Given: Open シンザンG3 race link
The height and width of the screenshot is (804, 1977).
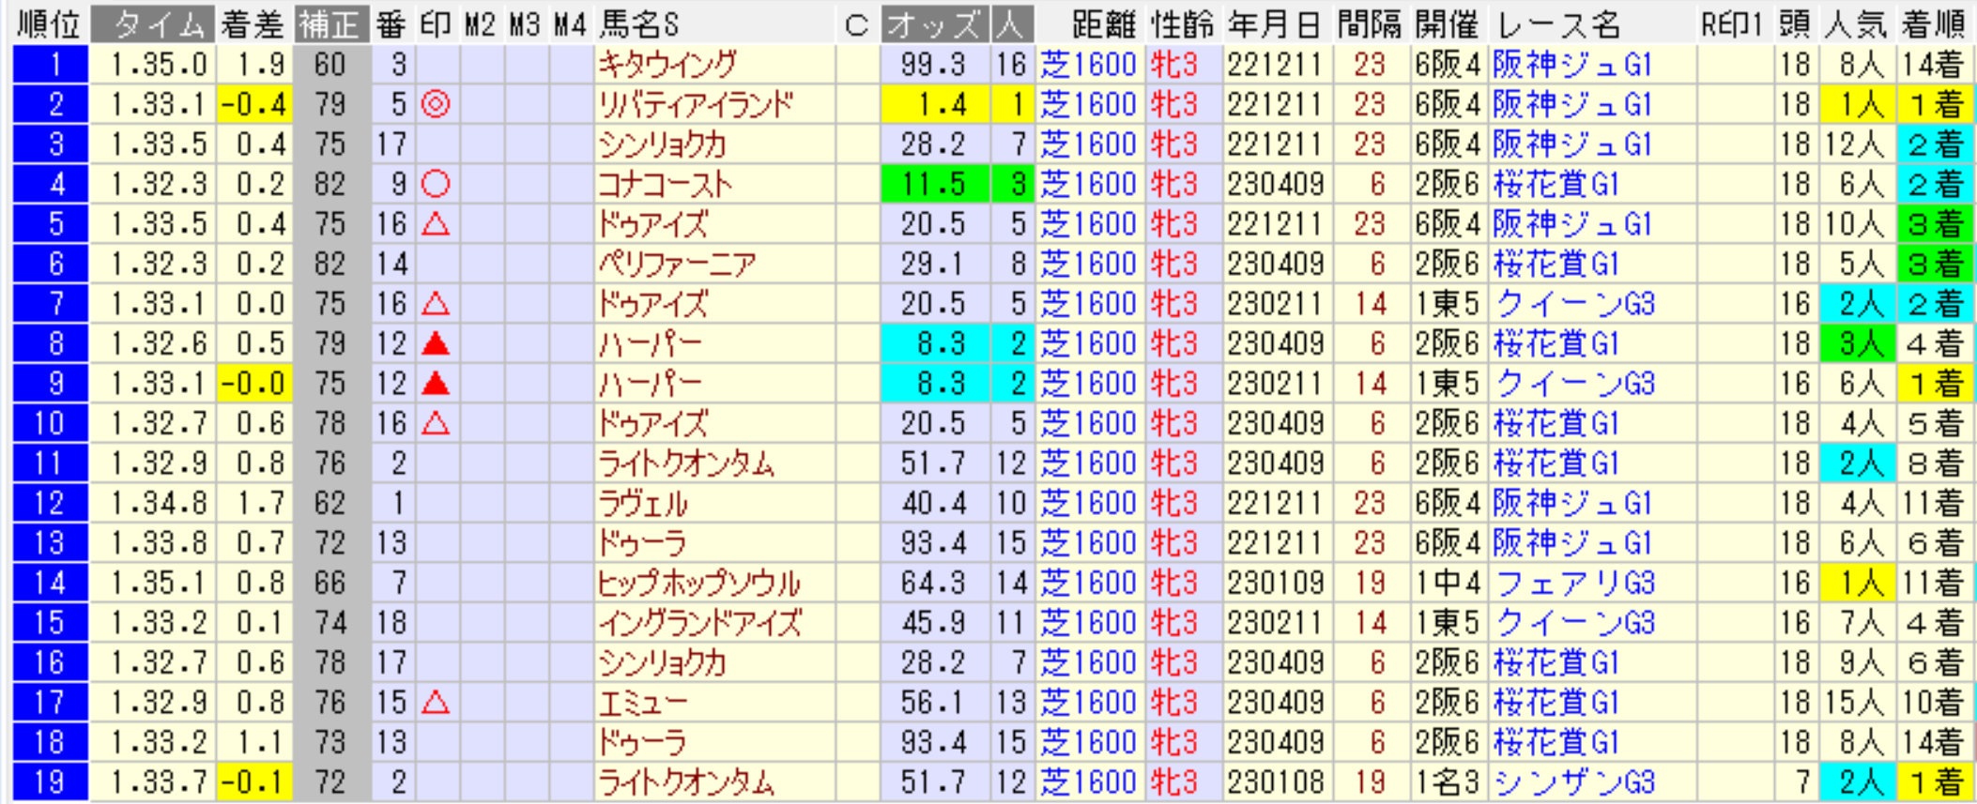Looking at the screenshot, I should 1574,781.
